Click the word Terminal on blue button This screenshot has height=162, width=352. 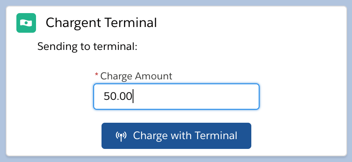click(216, 135)
